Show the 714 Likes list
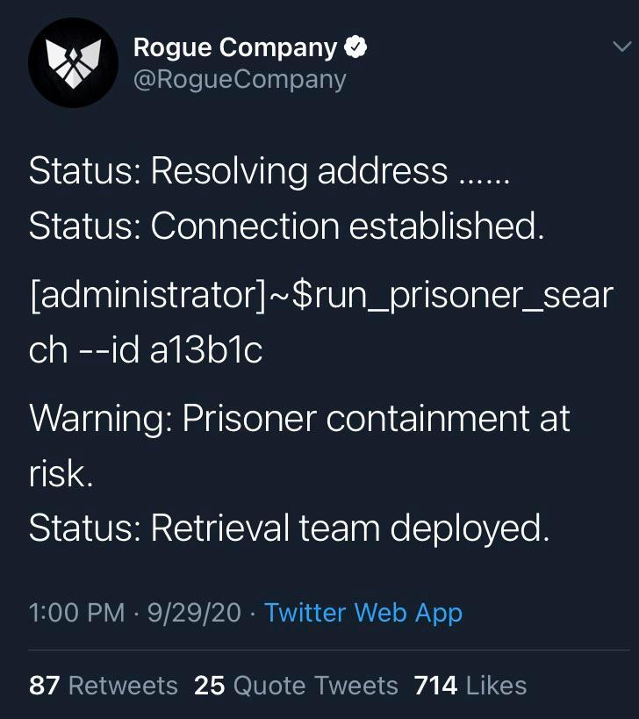Image resolution: width=639 pixels, height=719 pixels. click(470, 685)
